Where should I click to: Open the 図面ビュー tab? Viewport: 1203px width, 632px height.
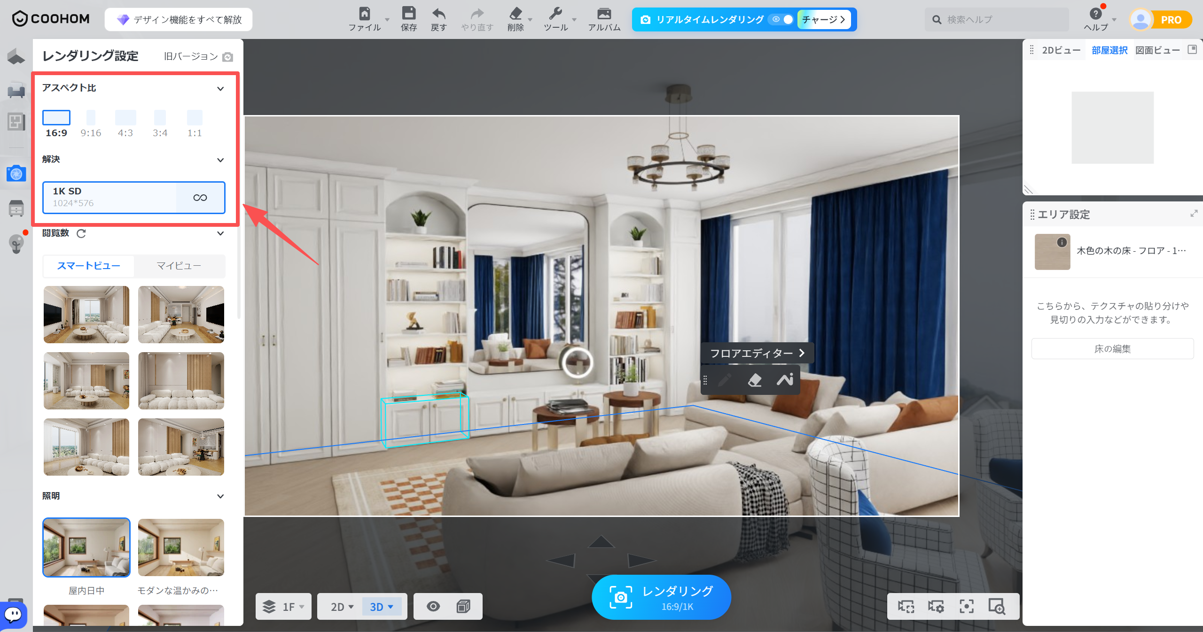(1157, 50)
